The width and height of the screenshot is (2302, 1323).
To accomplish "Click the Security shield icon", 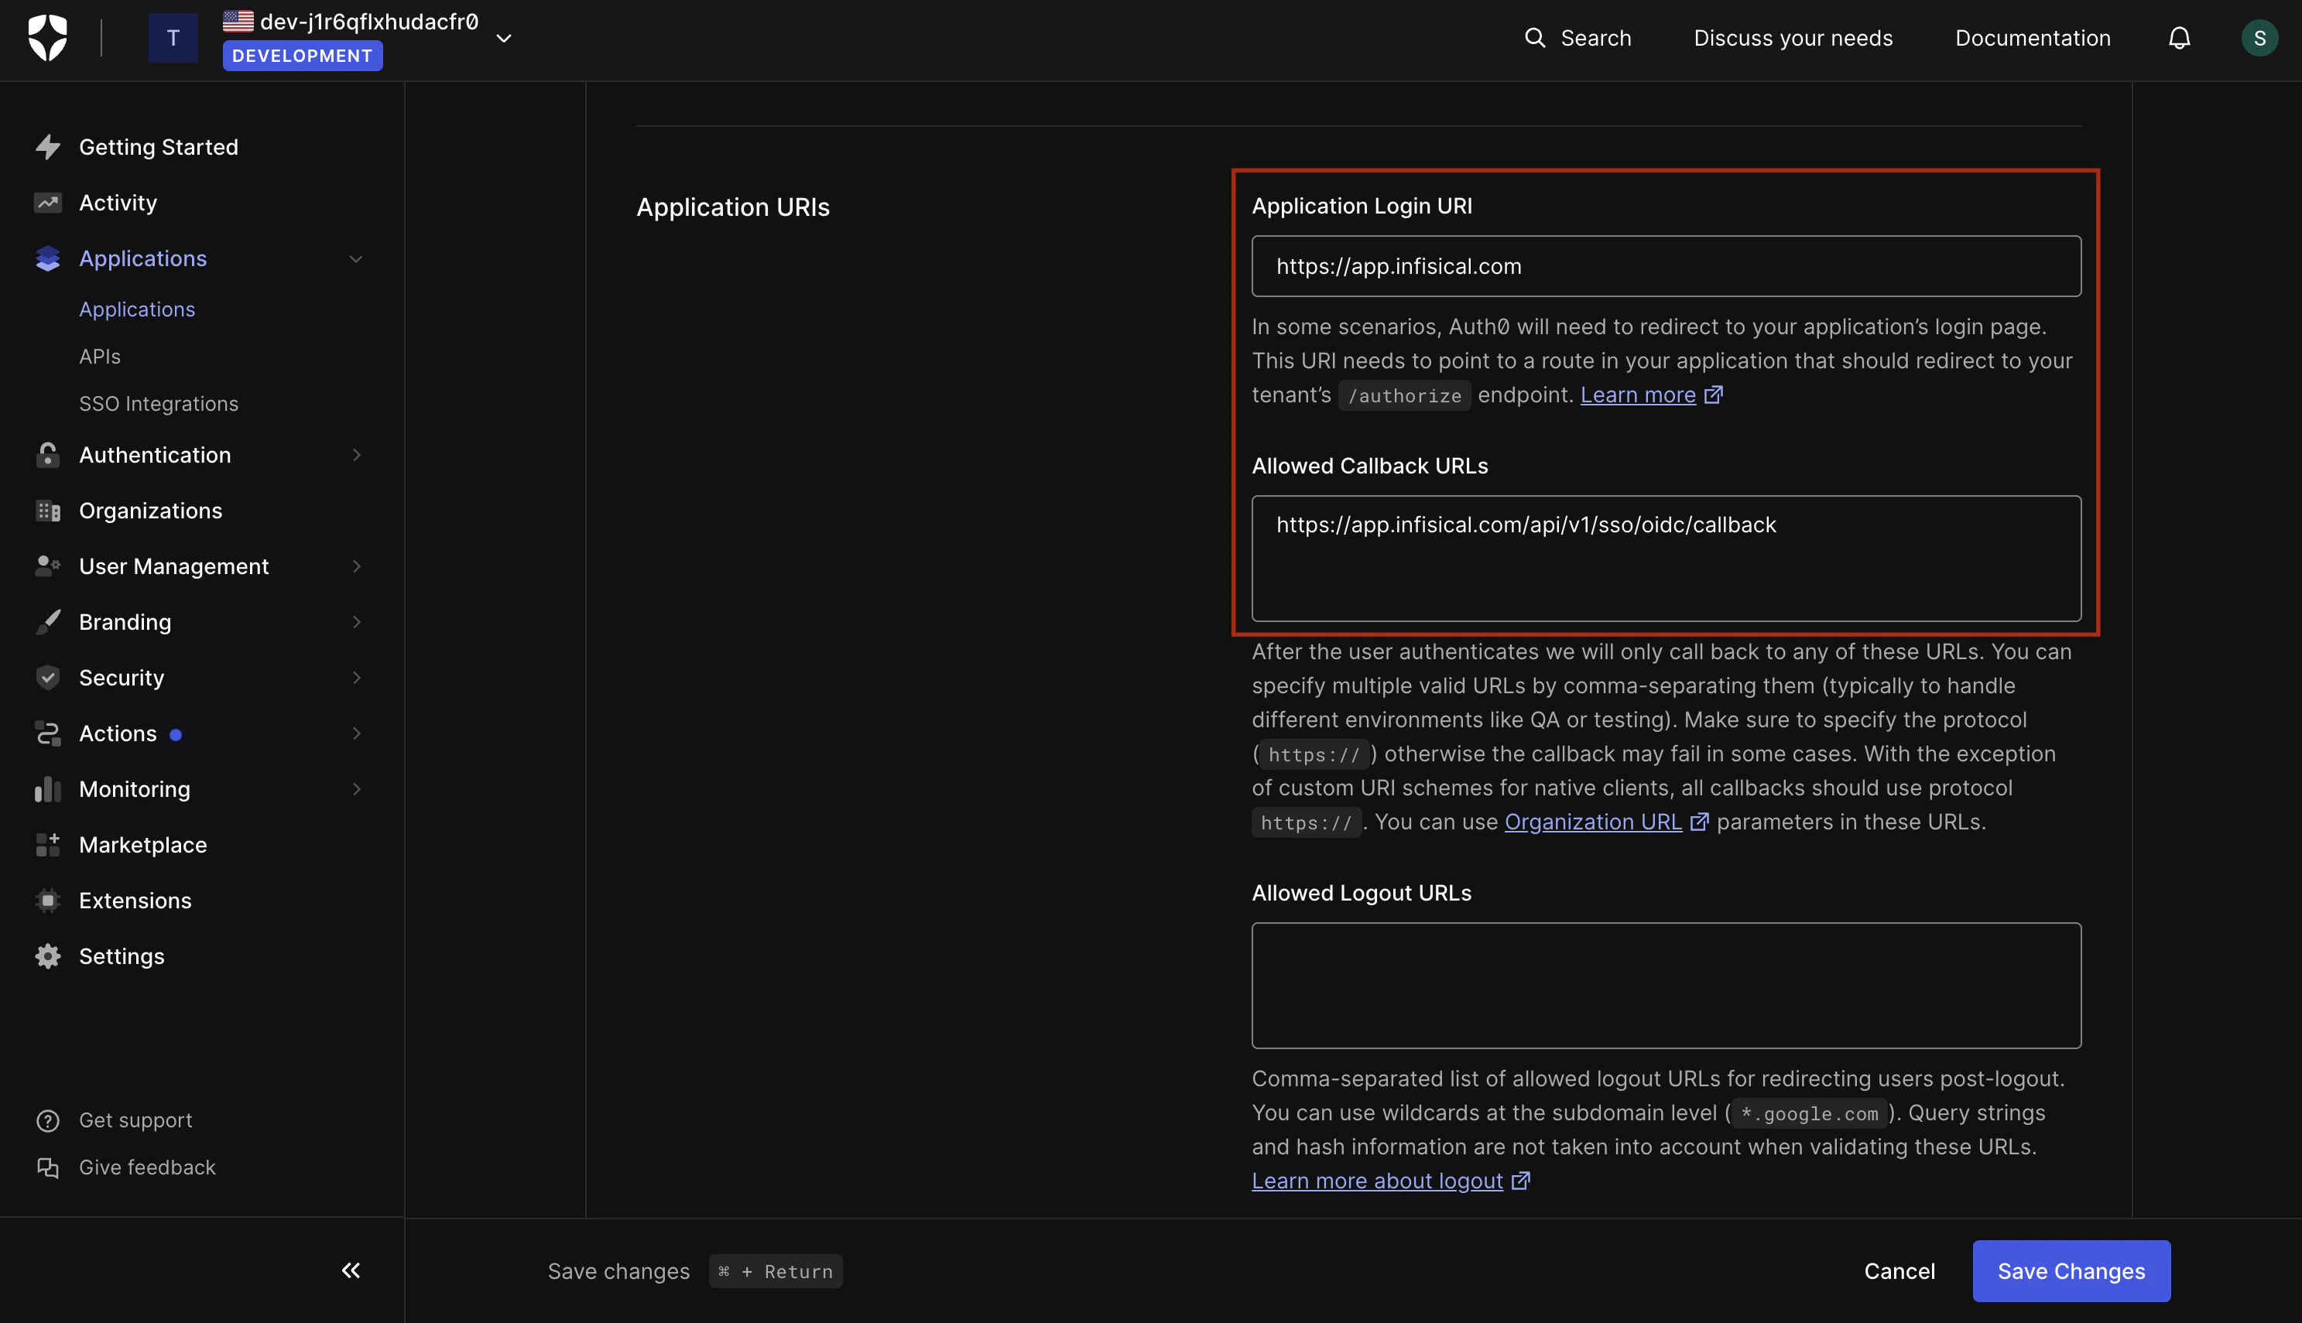I will [x=47, y=677].
